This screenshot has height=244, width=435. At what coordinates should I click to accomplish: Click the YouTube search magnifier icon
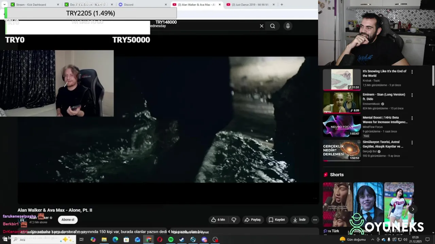[x=273, y=26]
